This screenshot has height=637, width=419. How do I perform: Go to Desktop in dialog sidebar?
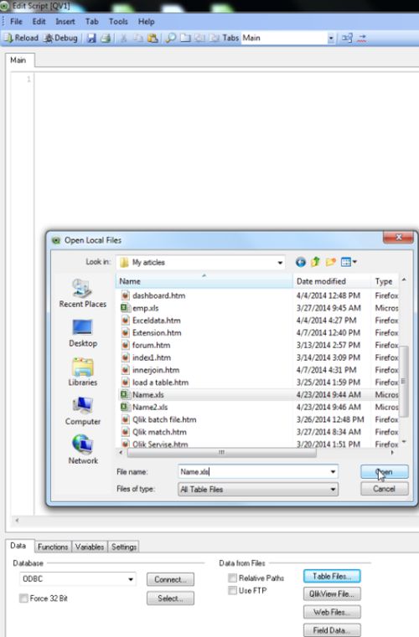83,332
